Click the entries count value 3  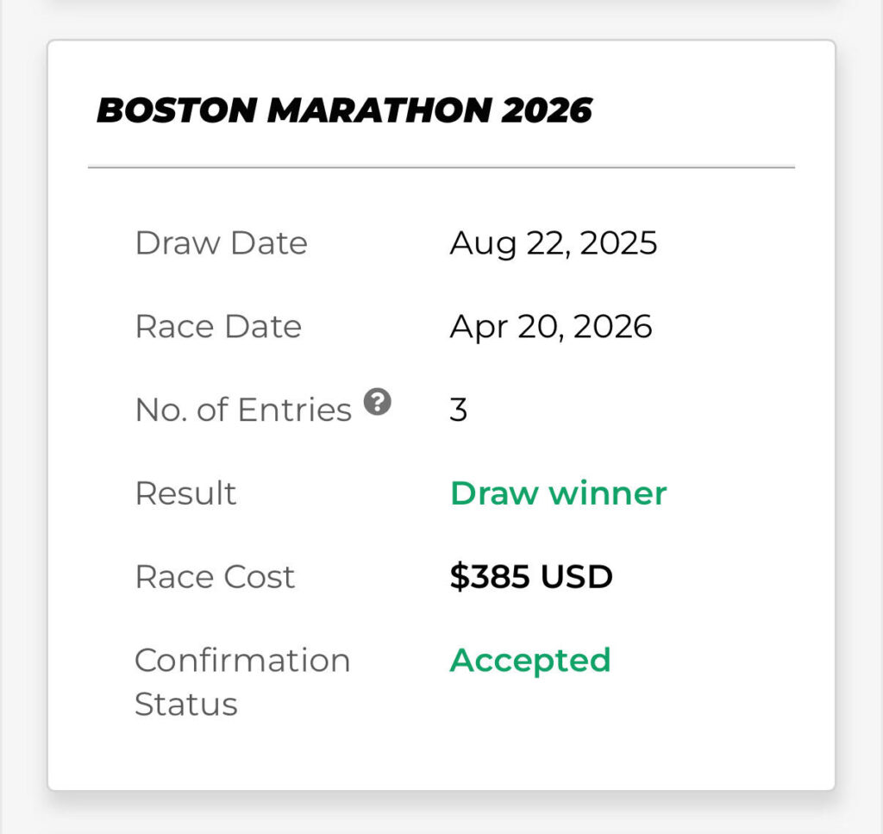pos(458,410)
